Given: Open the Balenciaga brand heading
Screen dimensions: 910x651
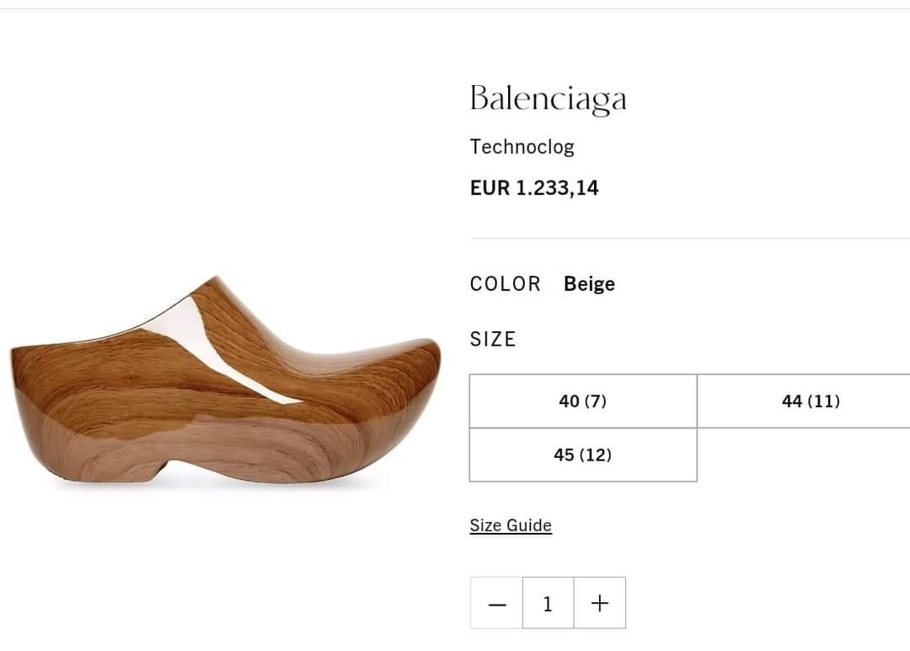Looking at the screenshot, I should [549, 99].
